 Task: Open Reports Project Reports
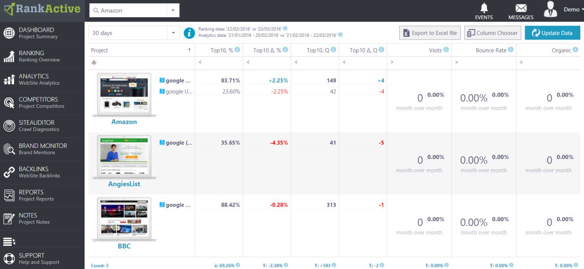click(x=42, y=196)
